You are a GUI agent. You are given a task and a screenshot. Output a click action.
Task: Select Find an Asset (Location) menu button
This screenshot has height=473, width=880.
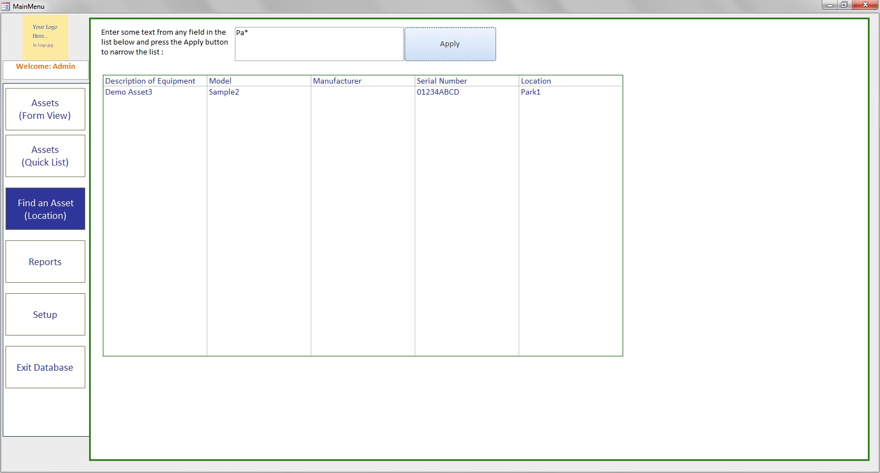coord(45,209)
